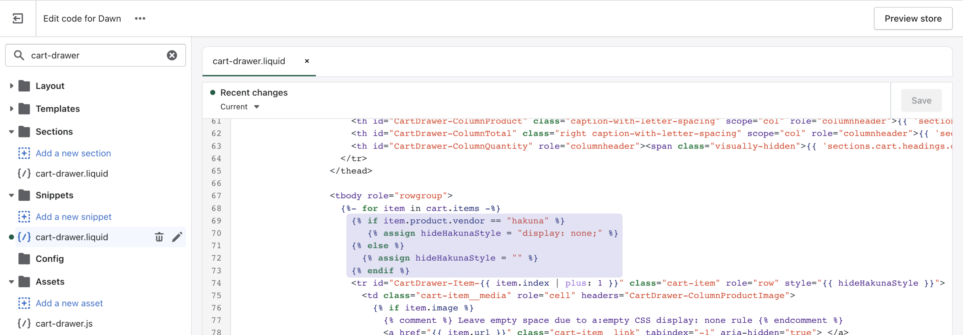Open the three-dot more actions menu
This screenshot has height=335, width=963.
pyautogui.click(x=140, y=18)
